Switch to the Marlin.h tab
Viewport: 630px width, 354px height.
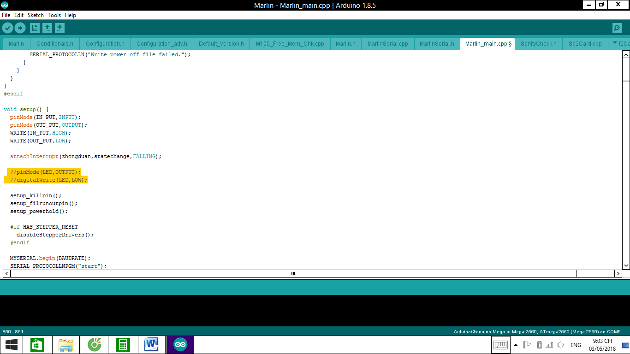coord(345,44)
